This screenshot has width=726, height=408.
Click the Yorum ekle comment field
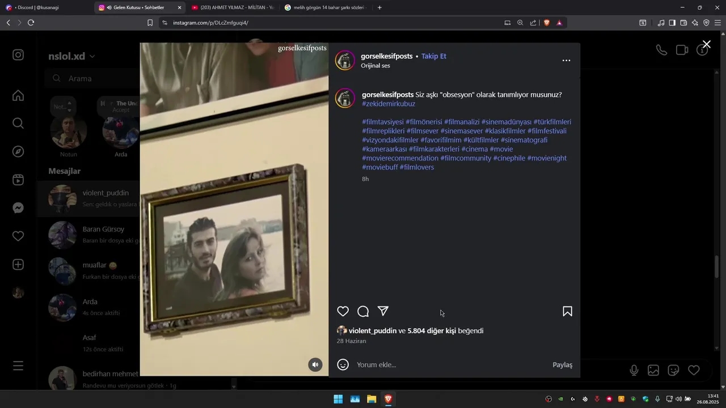(x=451, y=364)
